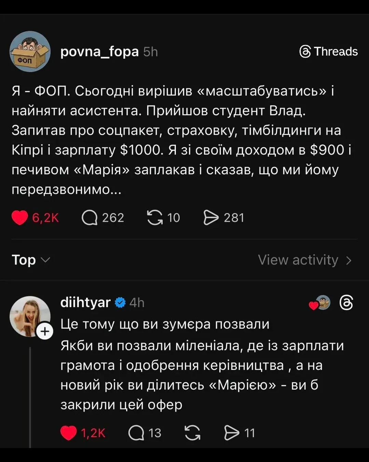The image size is (369, 462).
Task: Click the Threads logo in post header
Action: (x=328, y=52)
